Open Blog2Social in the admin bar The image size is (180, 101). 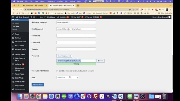50,17
